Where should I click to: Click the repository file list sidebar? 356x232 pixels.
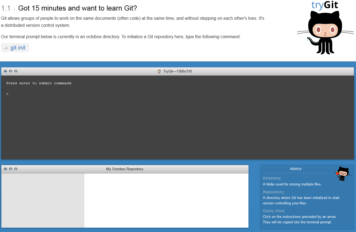click(43, 201)
